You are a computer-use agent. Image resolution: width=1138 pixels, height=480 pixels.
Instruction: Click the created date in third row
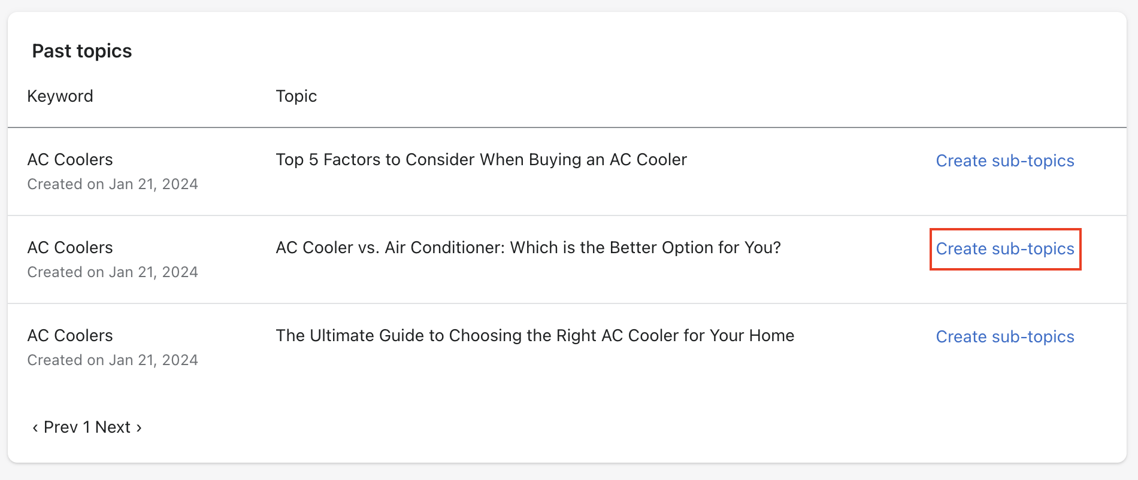113,360
